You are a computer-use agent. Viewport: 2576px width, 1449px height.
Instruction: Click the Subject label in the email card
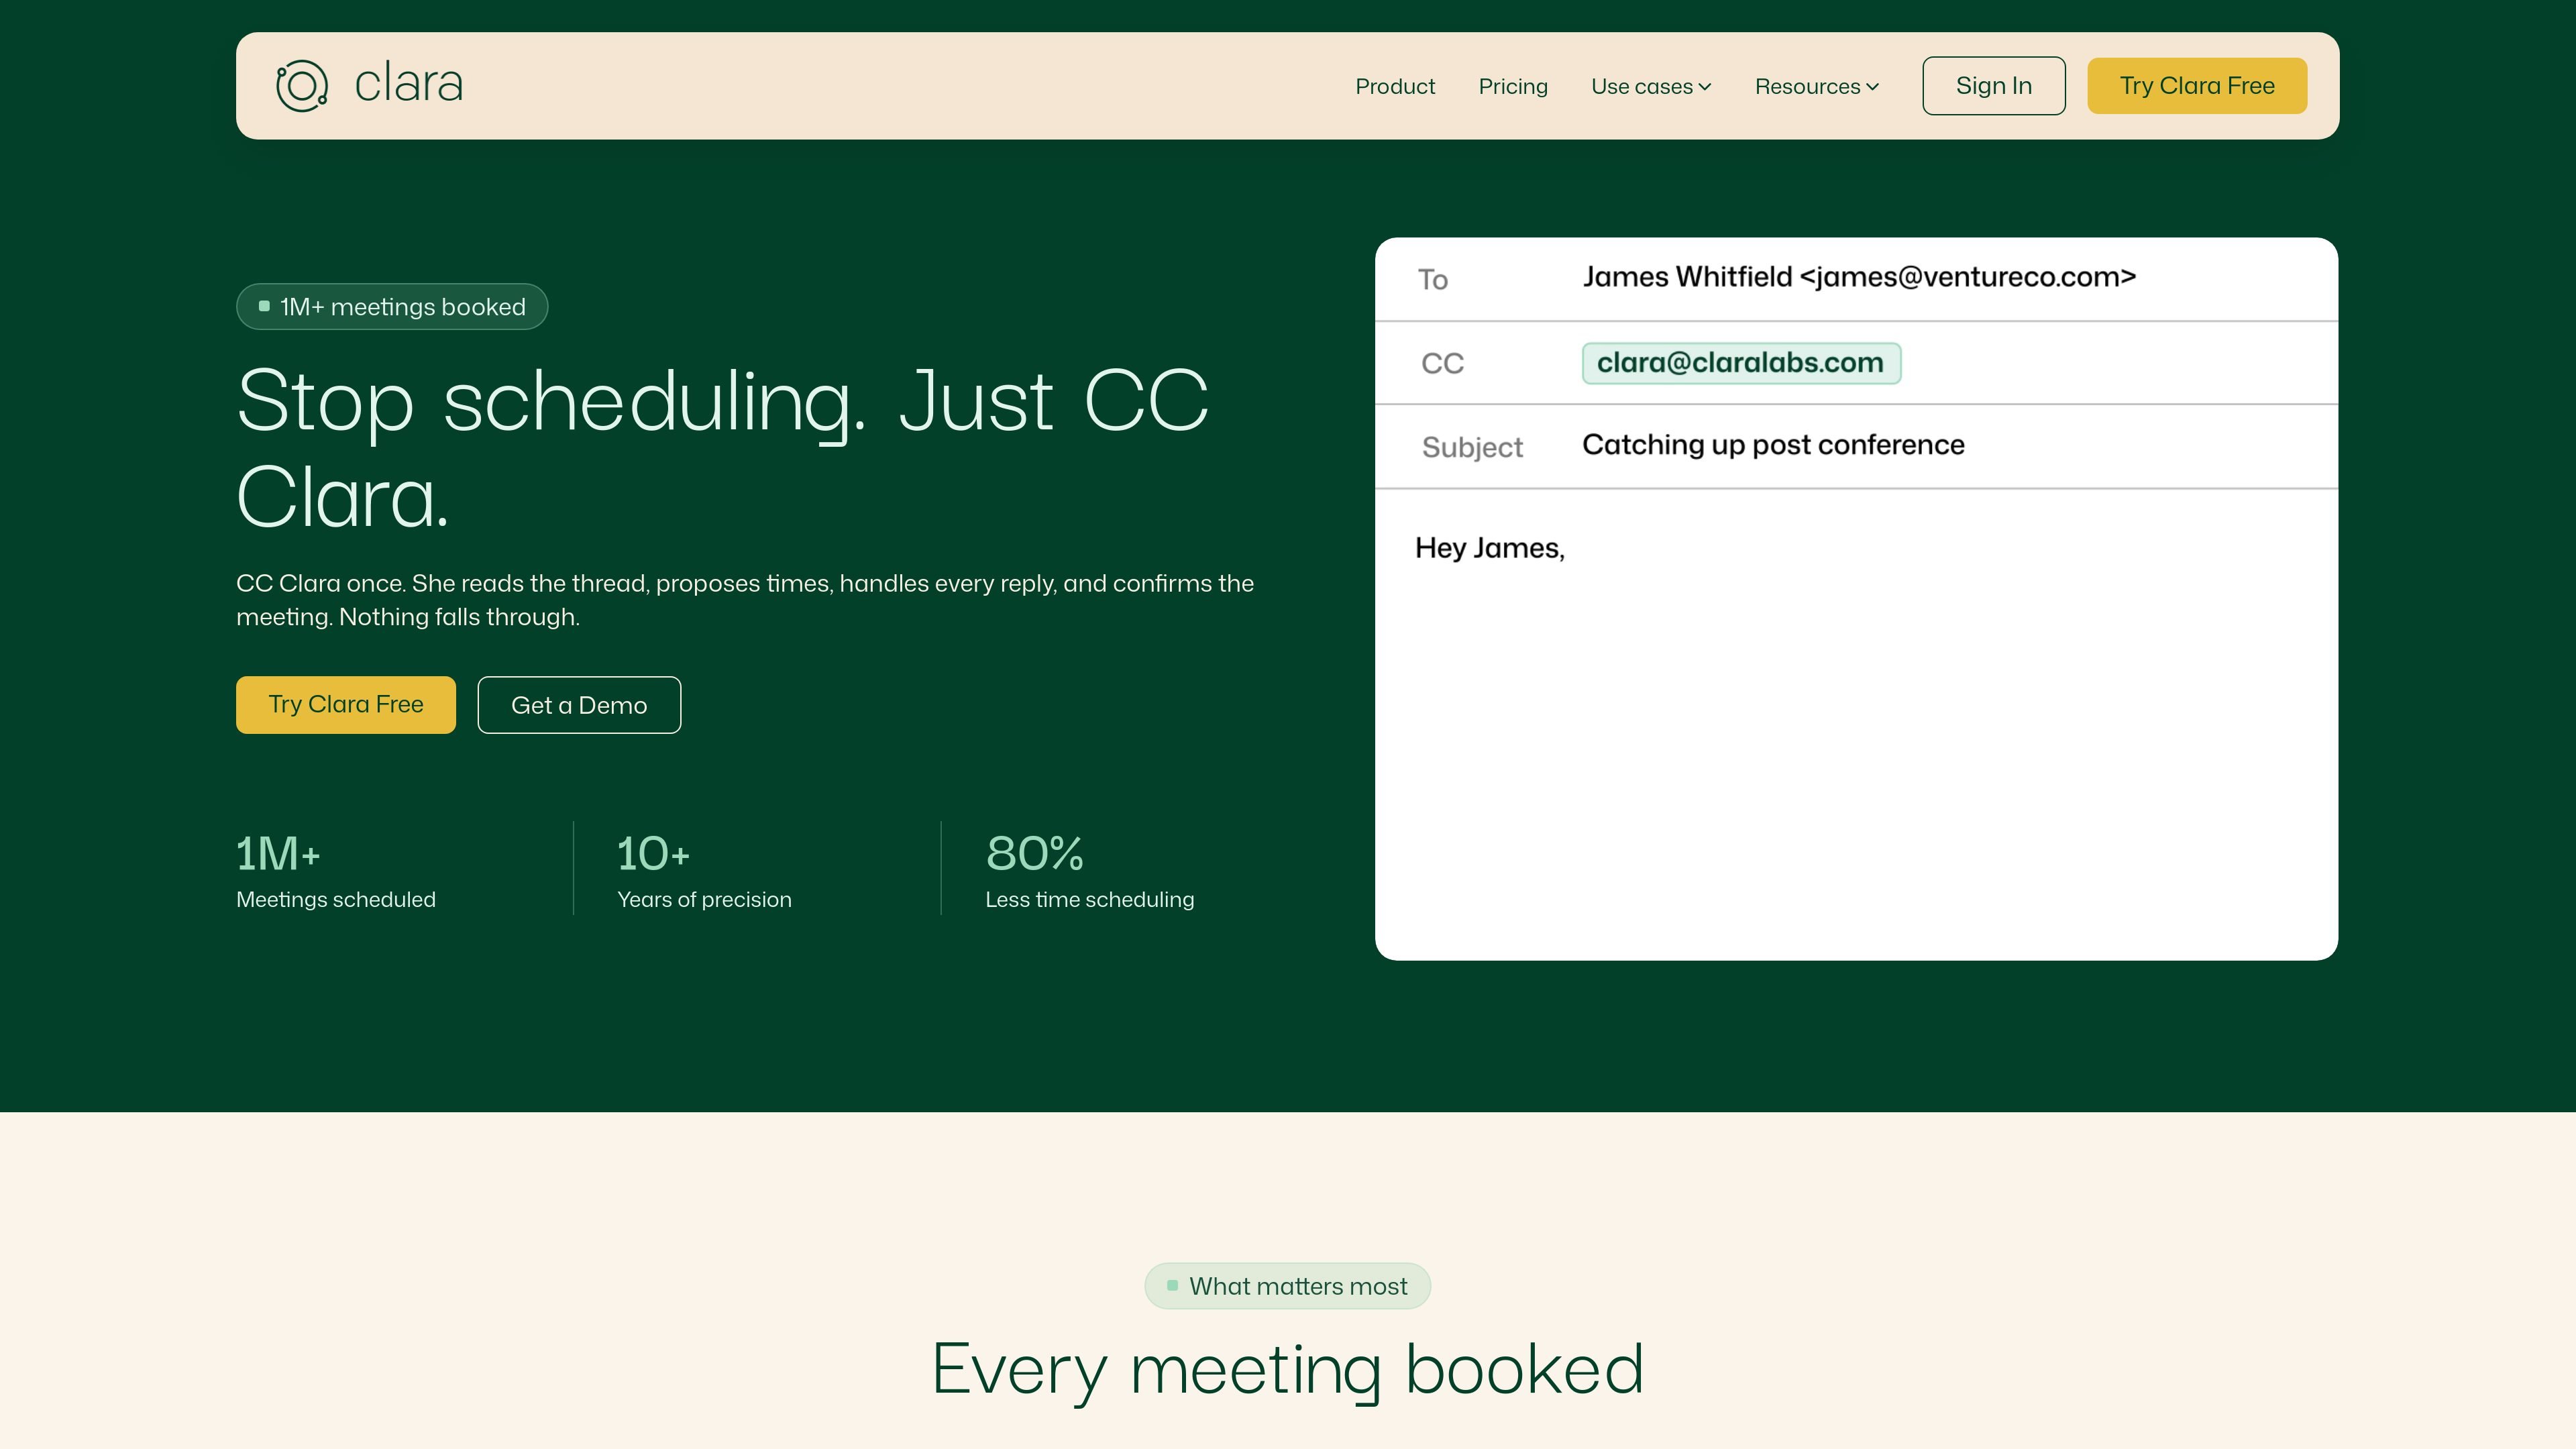click(1472, 447)
